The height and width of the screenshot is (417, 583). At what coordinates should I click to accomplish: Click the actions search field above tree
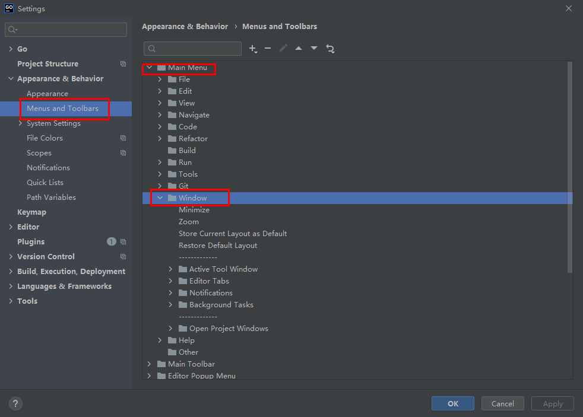pos(192,49)
